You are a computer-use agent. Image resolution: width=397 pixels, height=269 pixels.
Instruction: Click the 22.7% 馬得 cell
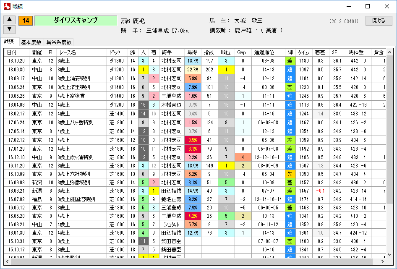[x=193, y=70]
